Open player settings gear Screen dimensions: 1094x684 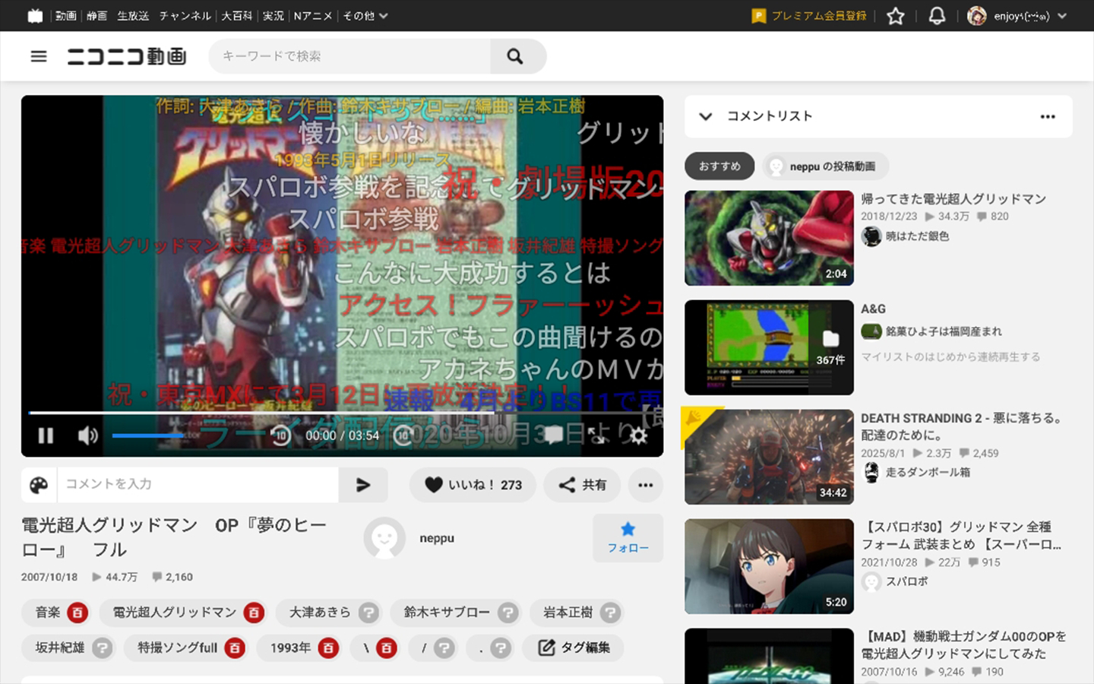(639, 435)
